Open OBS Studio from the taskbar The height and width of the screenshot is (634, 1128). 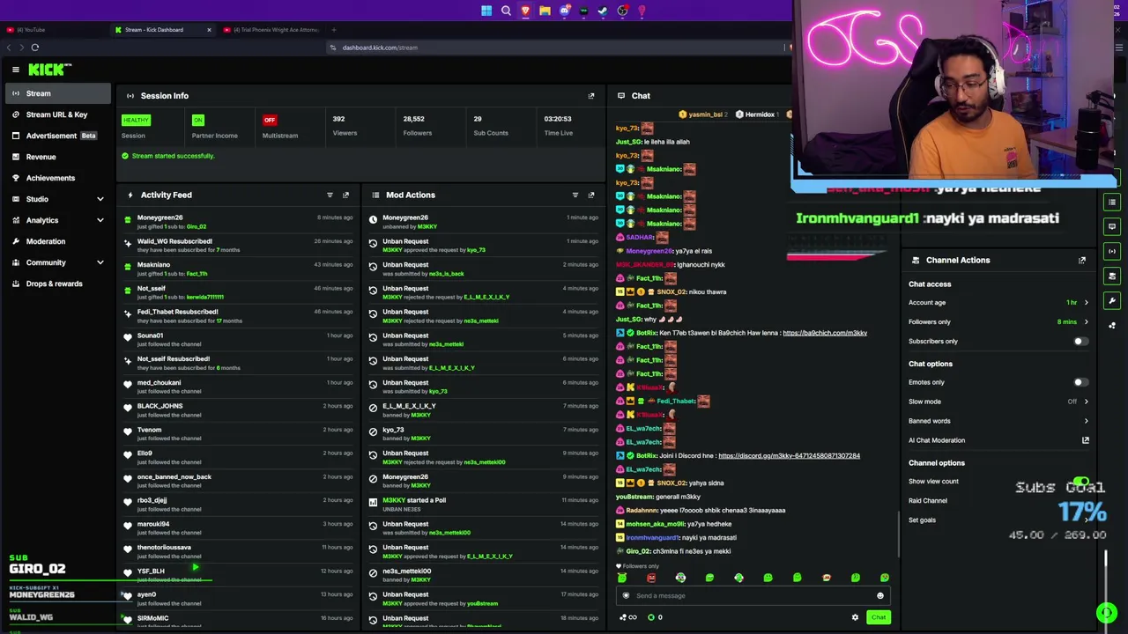tap(622, 11)
